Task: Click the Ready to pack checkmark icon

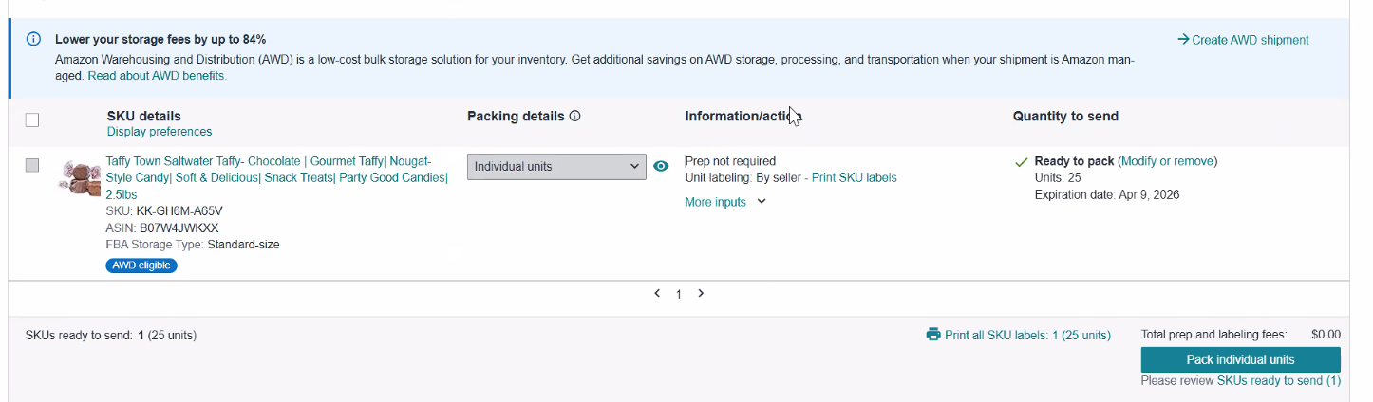Action: tap(1021, 162)
